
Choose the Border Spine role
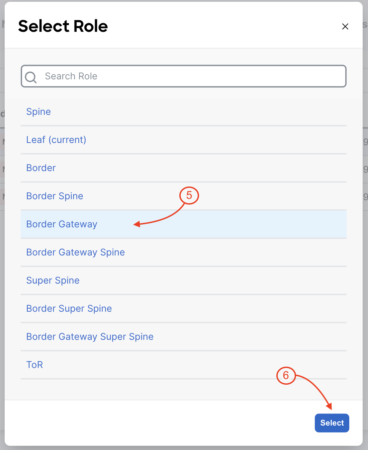tap(183, 196)
